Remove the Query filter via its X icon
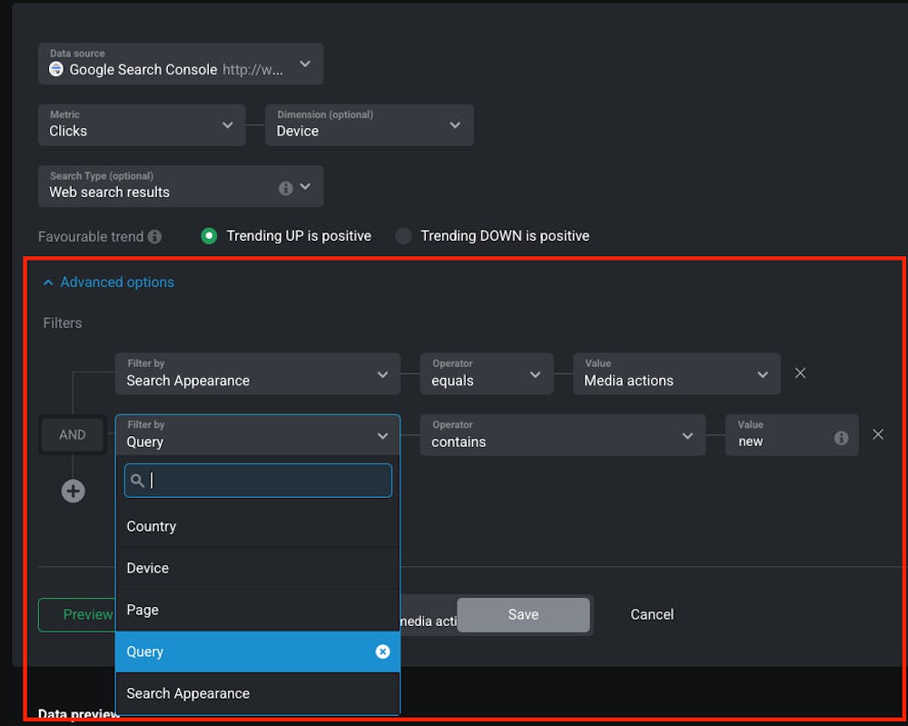The height and width of the screenshot is (726, 908). click(x=877, y=434)
